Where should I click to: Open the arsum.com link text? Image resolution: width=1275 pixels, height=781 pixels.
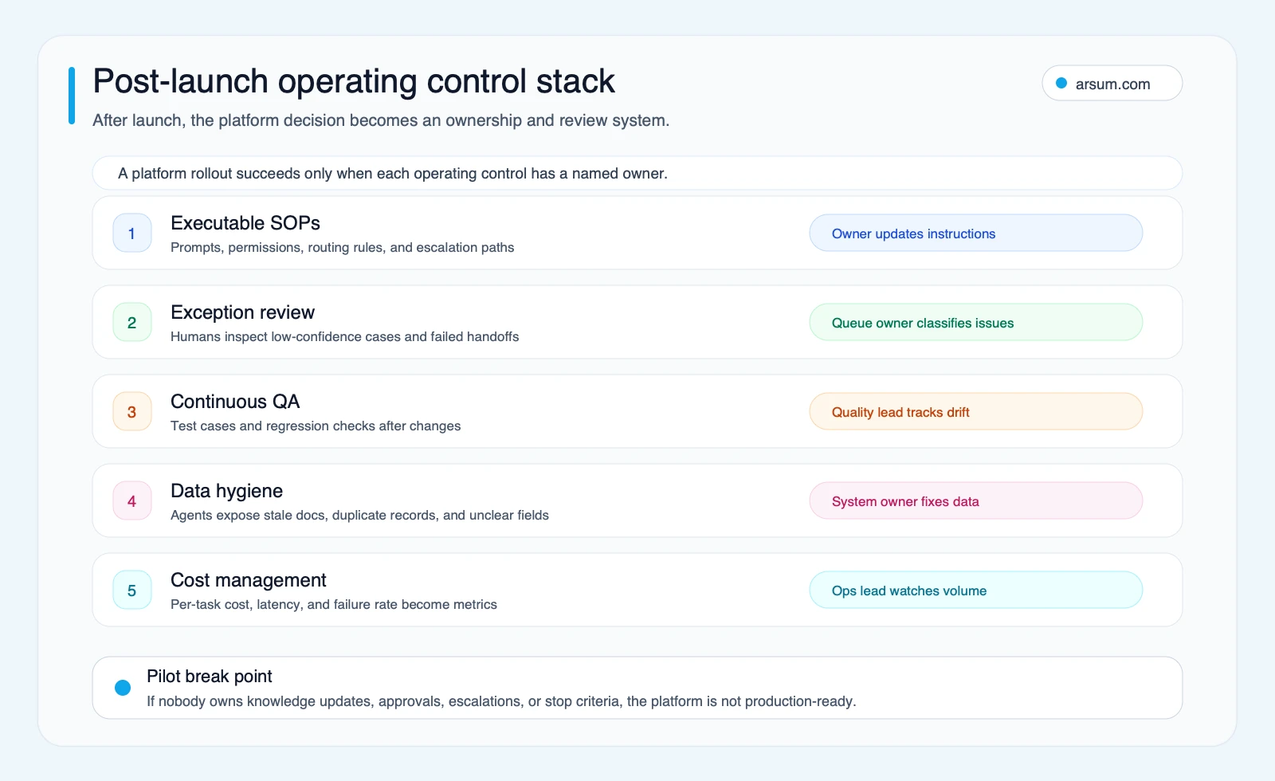pyautogui.click(x=1112, y=84)
